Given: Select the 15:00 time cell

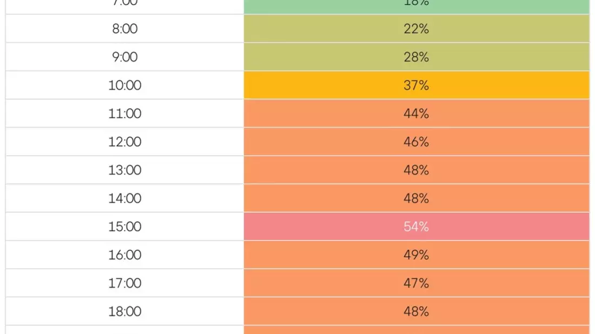Looking at the screenshot, I should point(125,226).
